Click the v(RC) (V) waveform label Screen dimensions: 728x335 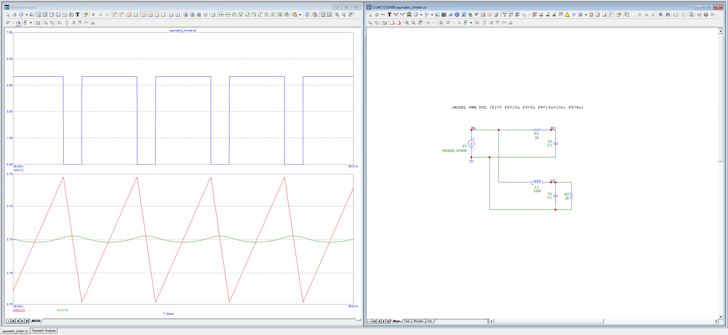coord(19,310)
